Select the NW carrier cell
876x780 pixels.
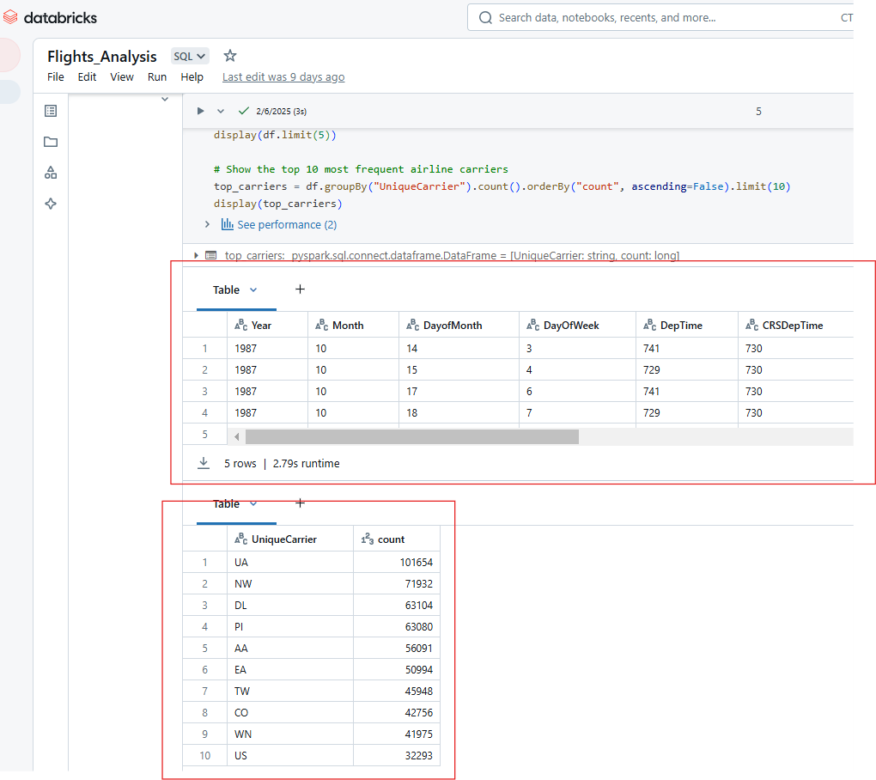pyautogui.click(x=290, y=584)
